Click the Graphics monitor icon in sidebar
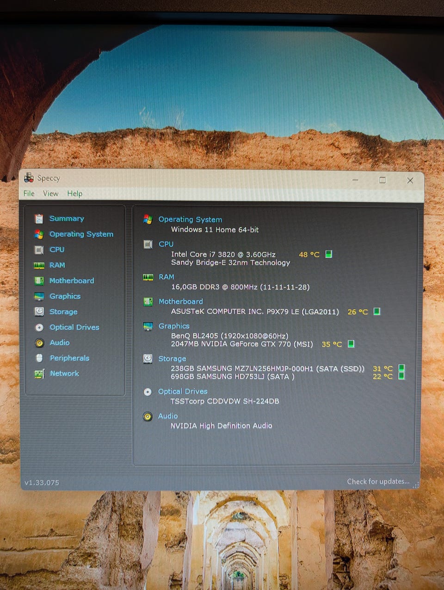 click(39, 296)
